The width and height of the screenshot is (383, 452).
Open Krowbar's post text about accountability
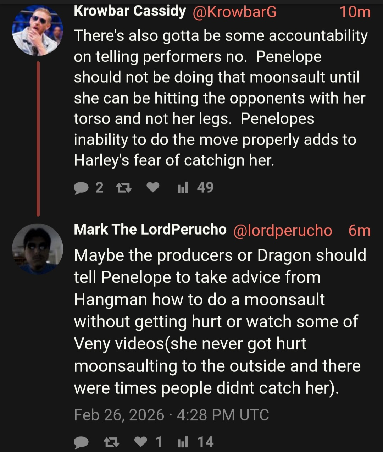pos(220,98)
